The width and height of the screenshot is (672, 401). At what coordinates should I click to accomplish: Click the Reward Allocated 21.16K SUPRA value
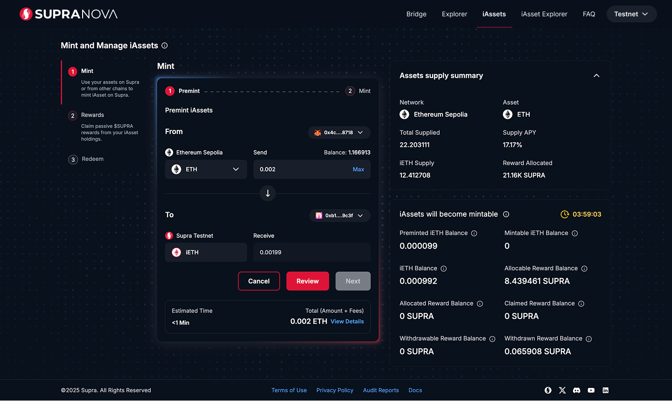524,175
